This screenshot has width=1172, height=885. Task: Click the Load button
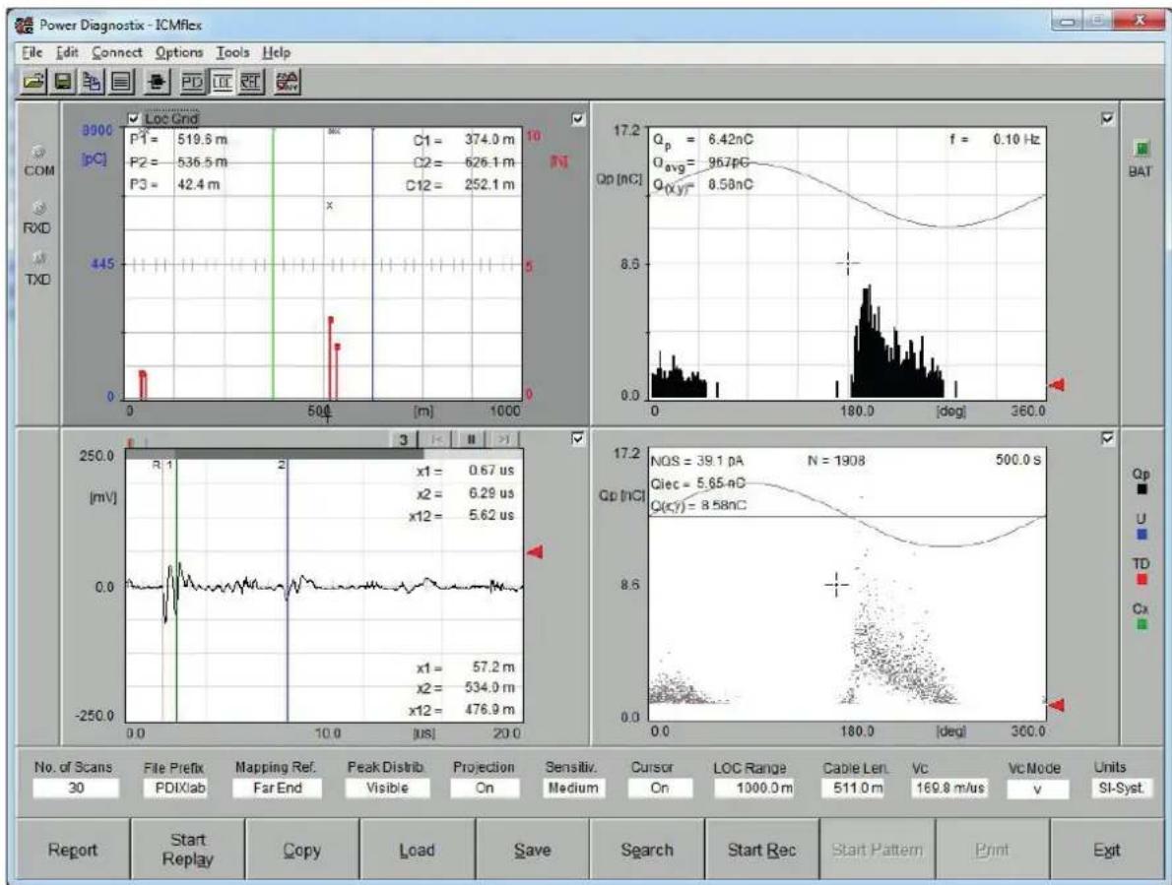[x=417, y=850]
